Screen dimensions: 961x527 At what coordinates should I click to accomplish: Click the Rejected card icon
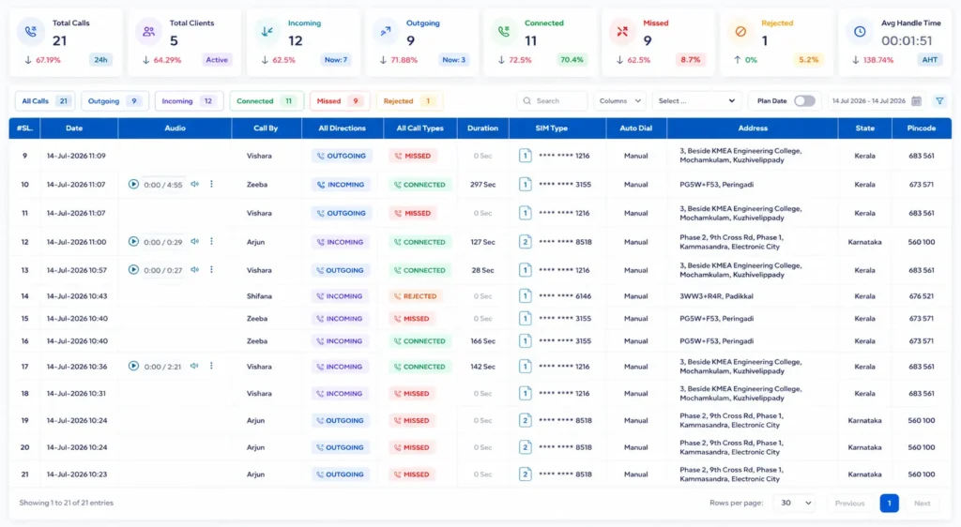(x=740, y=32)
